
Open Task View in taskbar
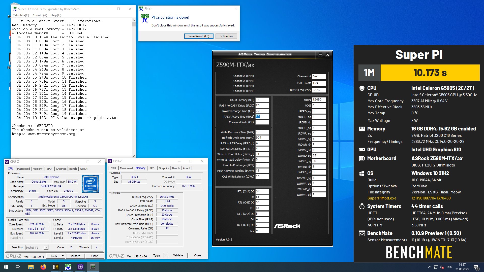tap(18, 267)
